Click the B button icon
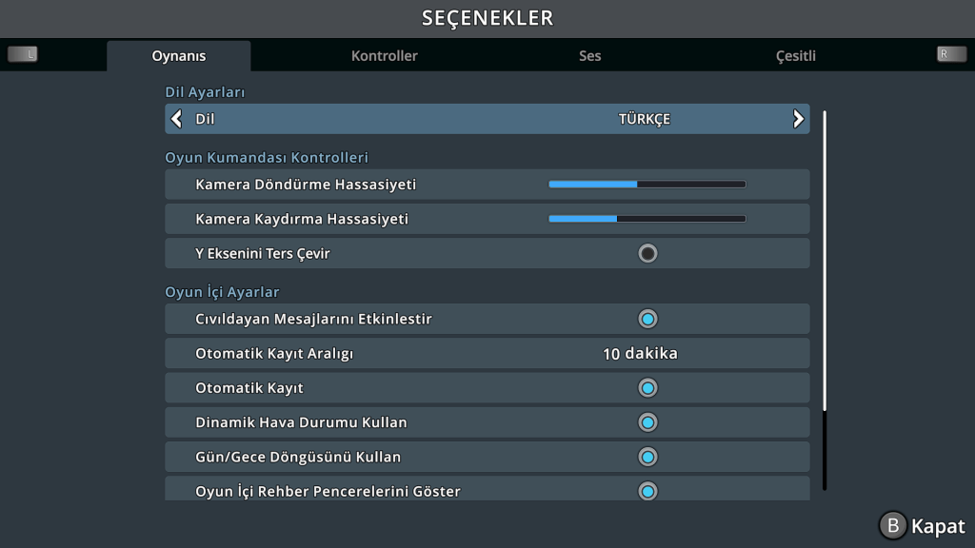Screen dimensions: 975x548 892,526
